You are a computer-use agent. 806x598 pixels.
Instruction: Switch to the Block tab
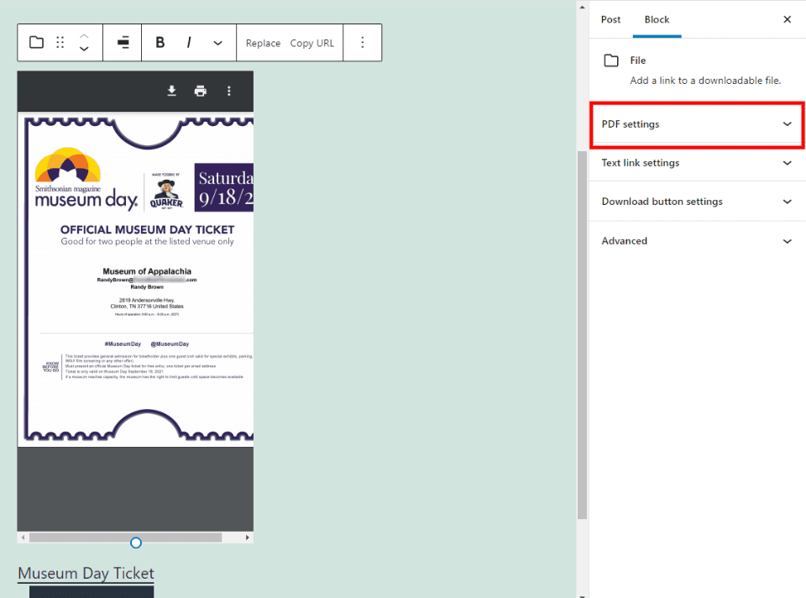click(657, 19)
